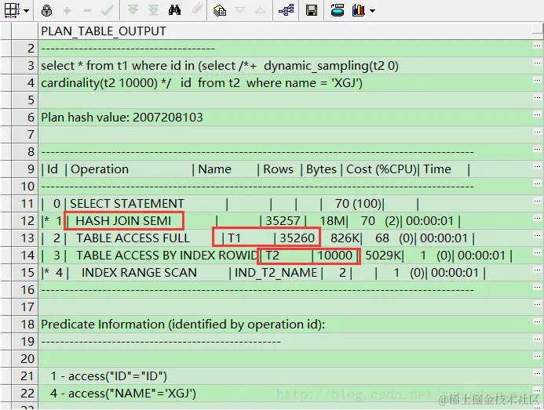Click the empty cell in row 20
This screenshot has height=410, width=544.
coord(285,359)
